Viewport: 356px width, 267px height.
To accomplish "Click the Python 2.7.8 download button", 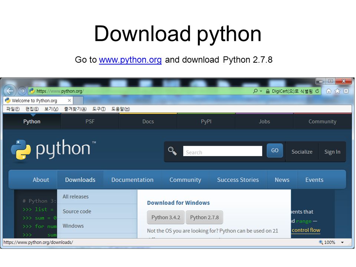I will click(x=204, y=217).
